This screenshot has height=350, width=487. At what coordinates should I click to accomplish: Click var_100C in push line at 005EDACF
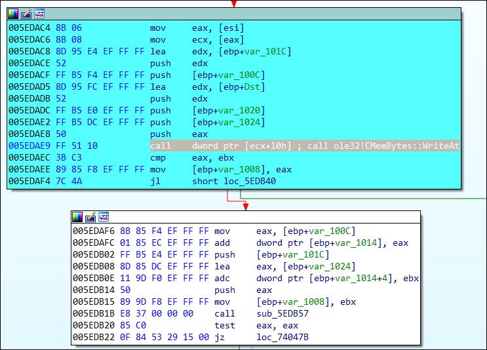click(239, 75)
